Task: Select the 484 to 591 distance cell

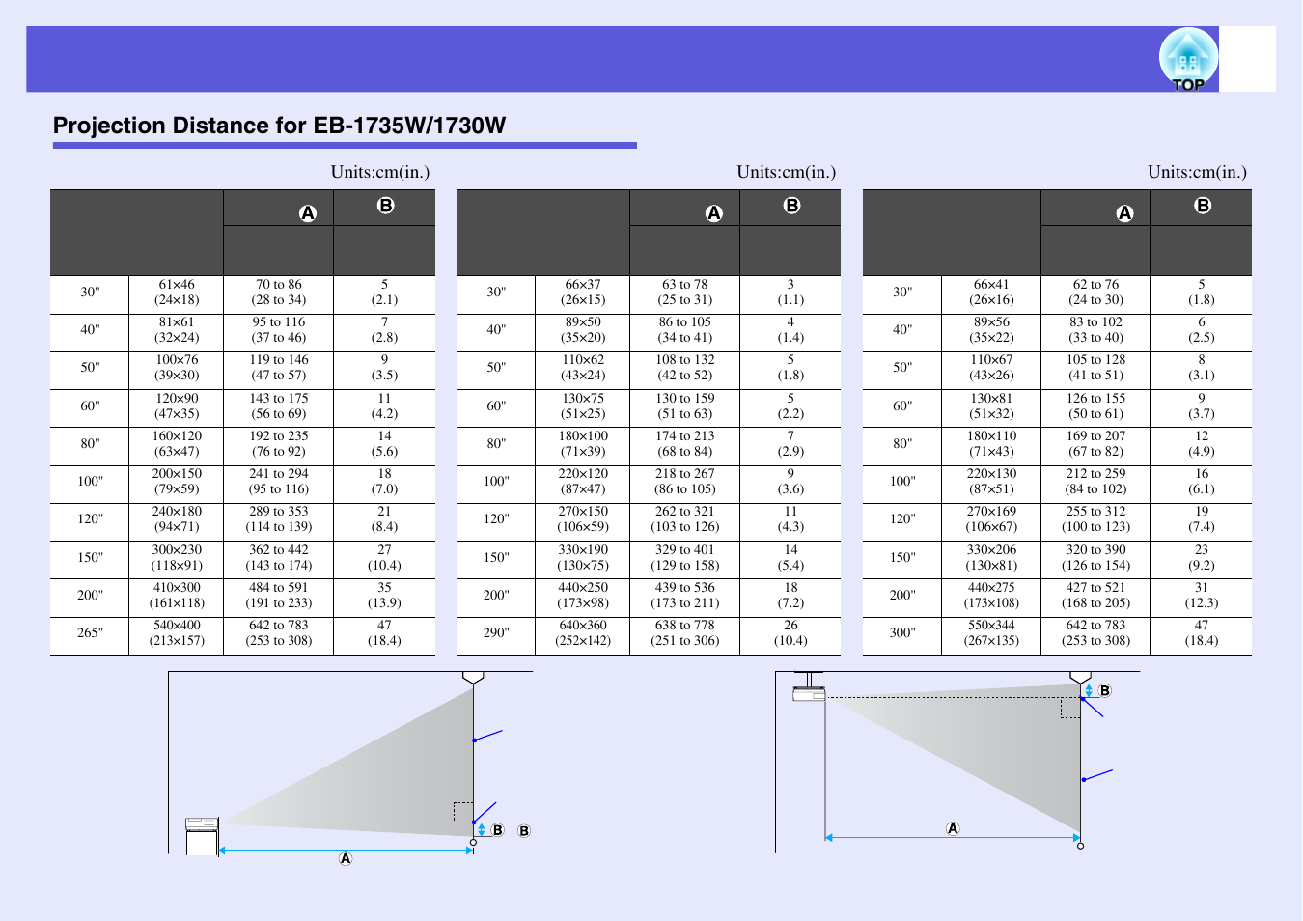Action: click(279, 596)
